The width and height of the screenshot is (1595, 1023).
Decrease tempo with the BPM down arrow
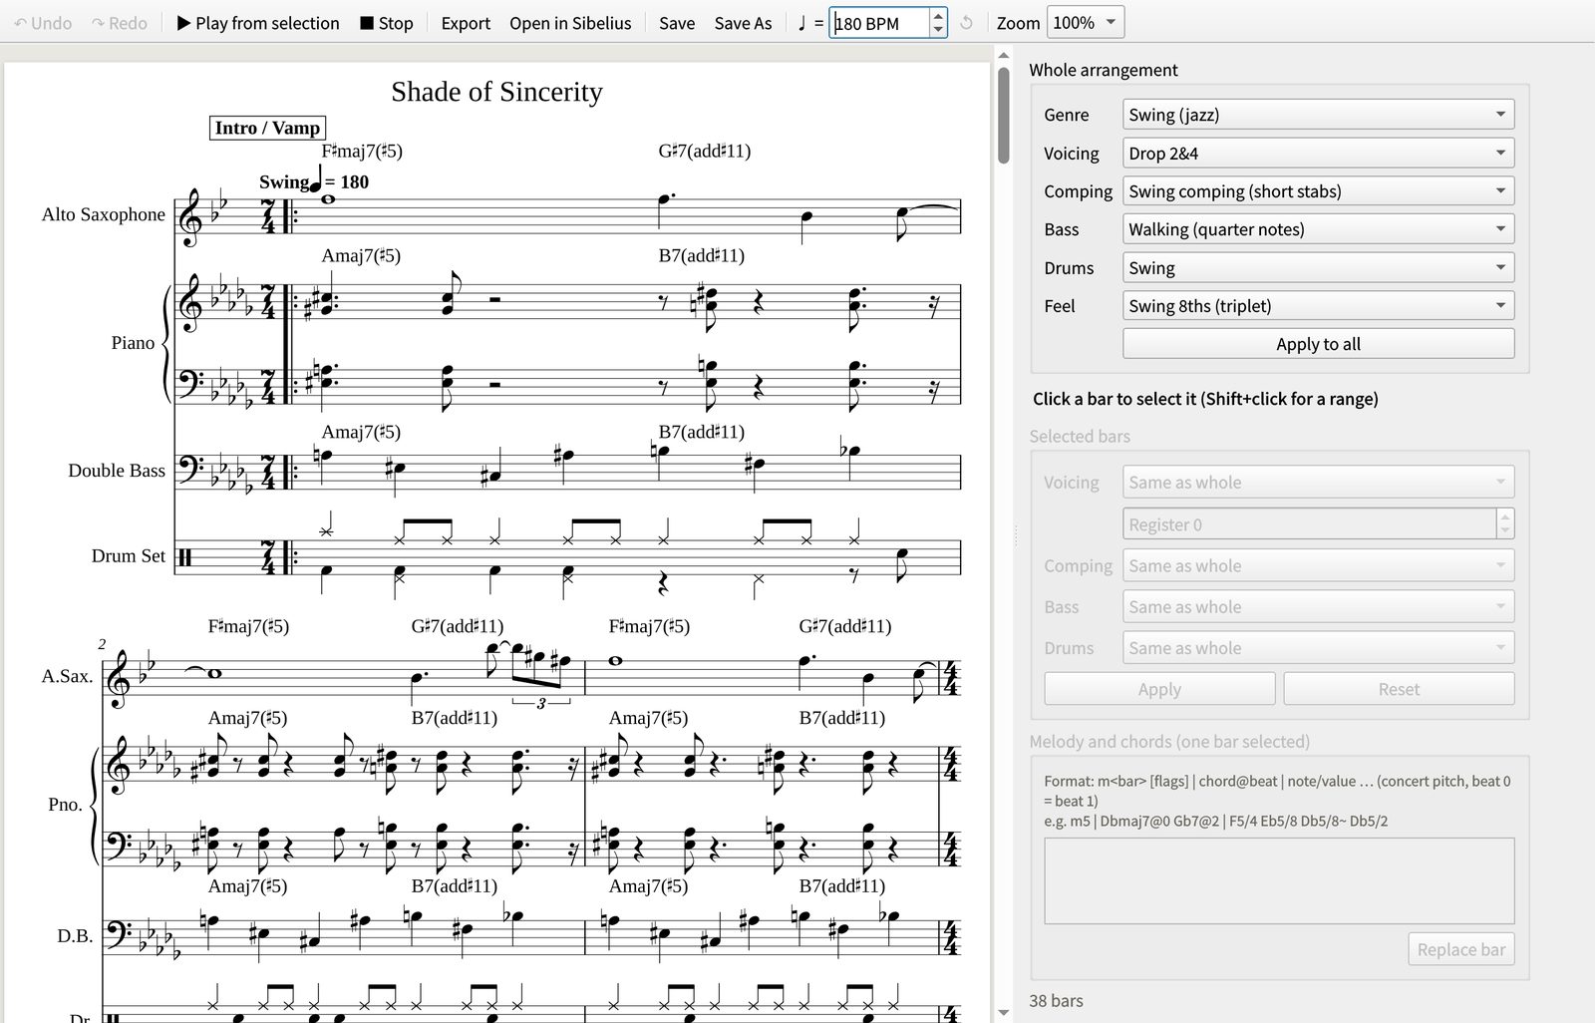pyautogui.click(x=938, y=30)
